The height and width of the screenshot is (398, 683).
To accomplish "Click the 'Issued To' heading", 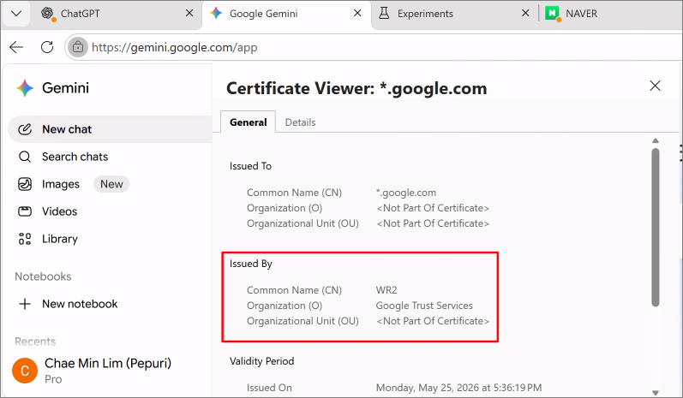I will tap(250, 166).
